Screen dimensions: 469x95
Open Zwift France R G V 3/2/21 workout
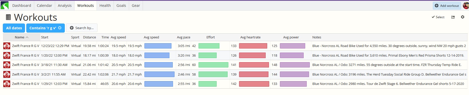pyautogui.click(x=26, y=74)
